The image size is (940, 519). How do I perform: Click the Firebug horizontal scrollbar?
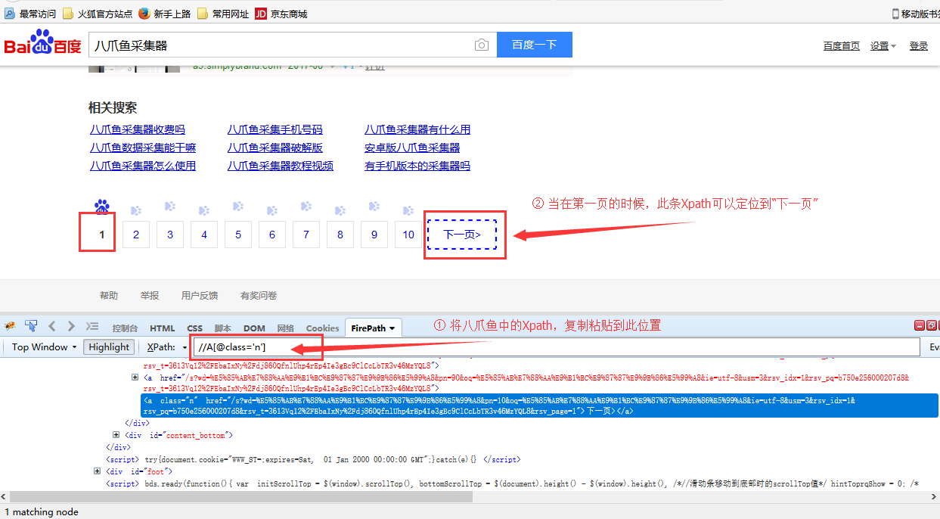click(x=240, y=497)
